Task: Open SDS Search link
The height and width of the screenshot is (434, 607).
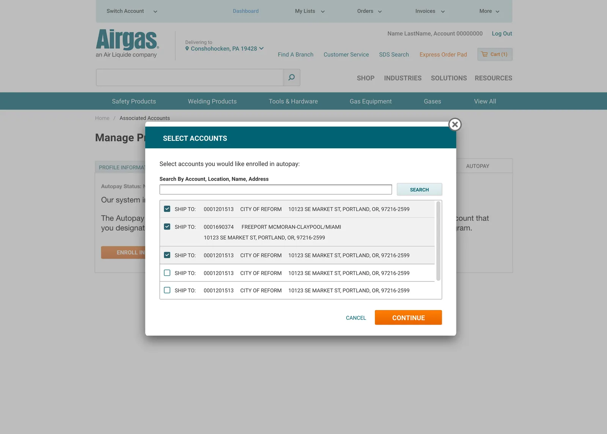Action: coord(394,55)
